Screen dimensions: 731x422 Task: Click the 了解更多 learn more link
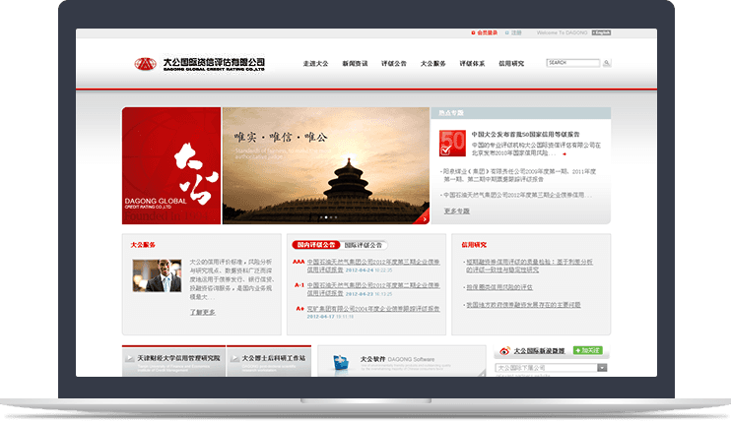click(x=202, y=312)
